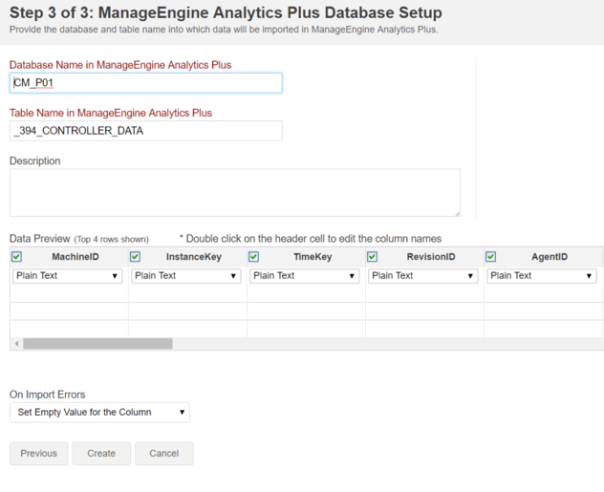The image size is (604, 492).
Task: Select the MachineID column header
Action: (75, 257)
